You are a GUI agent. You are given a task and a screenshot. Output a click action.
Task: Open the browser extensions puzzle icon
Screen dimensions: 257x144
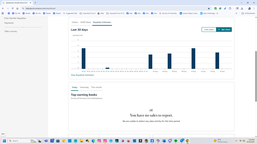click(x=230, y=8)
